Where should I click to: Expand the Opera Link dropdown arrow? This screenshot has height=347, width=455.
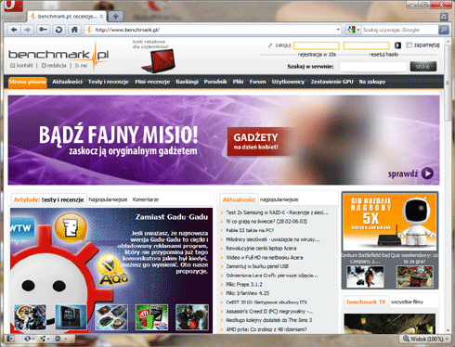(32, 339)
